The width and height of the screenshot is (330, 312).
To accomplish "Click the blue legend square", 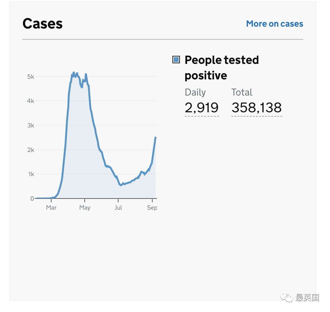I will (176, 60).
